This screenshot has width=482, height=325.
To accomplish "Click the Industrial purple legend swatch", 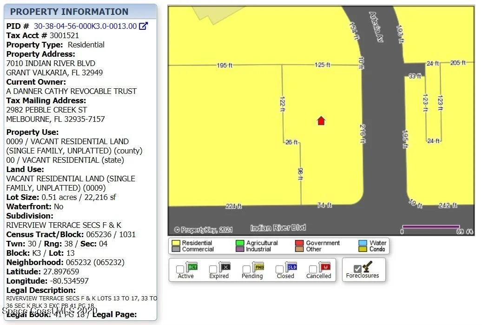I will coord(240,249).
